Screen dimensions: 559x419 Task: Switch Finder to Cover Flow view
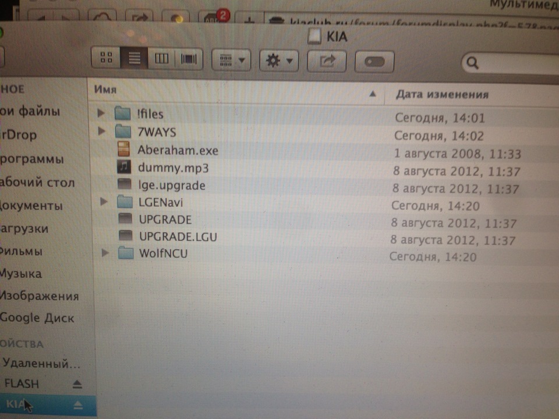(x=189, y=59)
